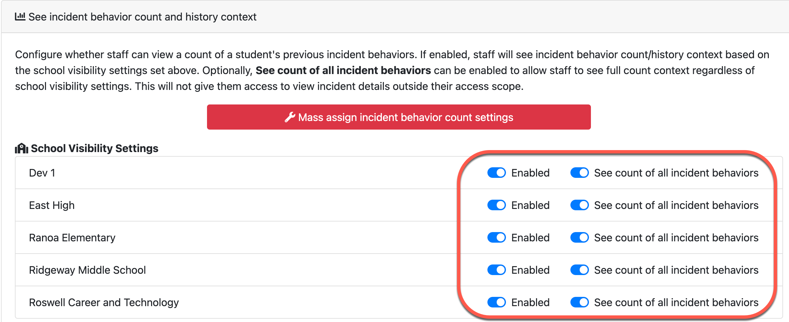789x322 pixels.
Task: Click the Dev 1 school name
Action: (42, 173)
